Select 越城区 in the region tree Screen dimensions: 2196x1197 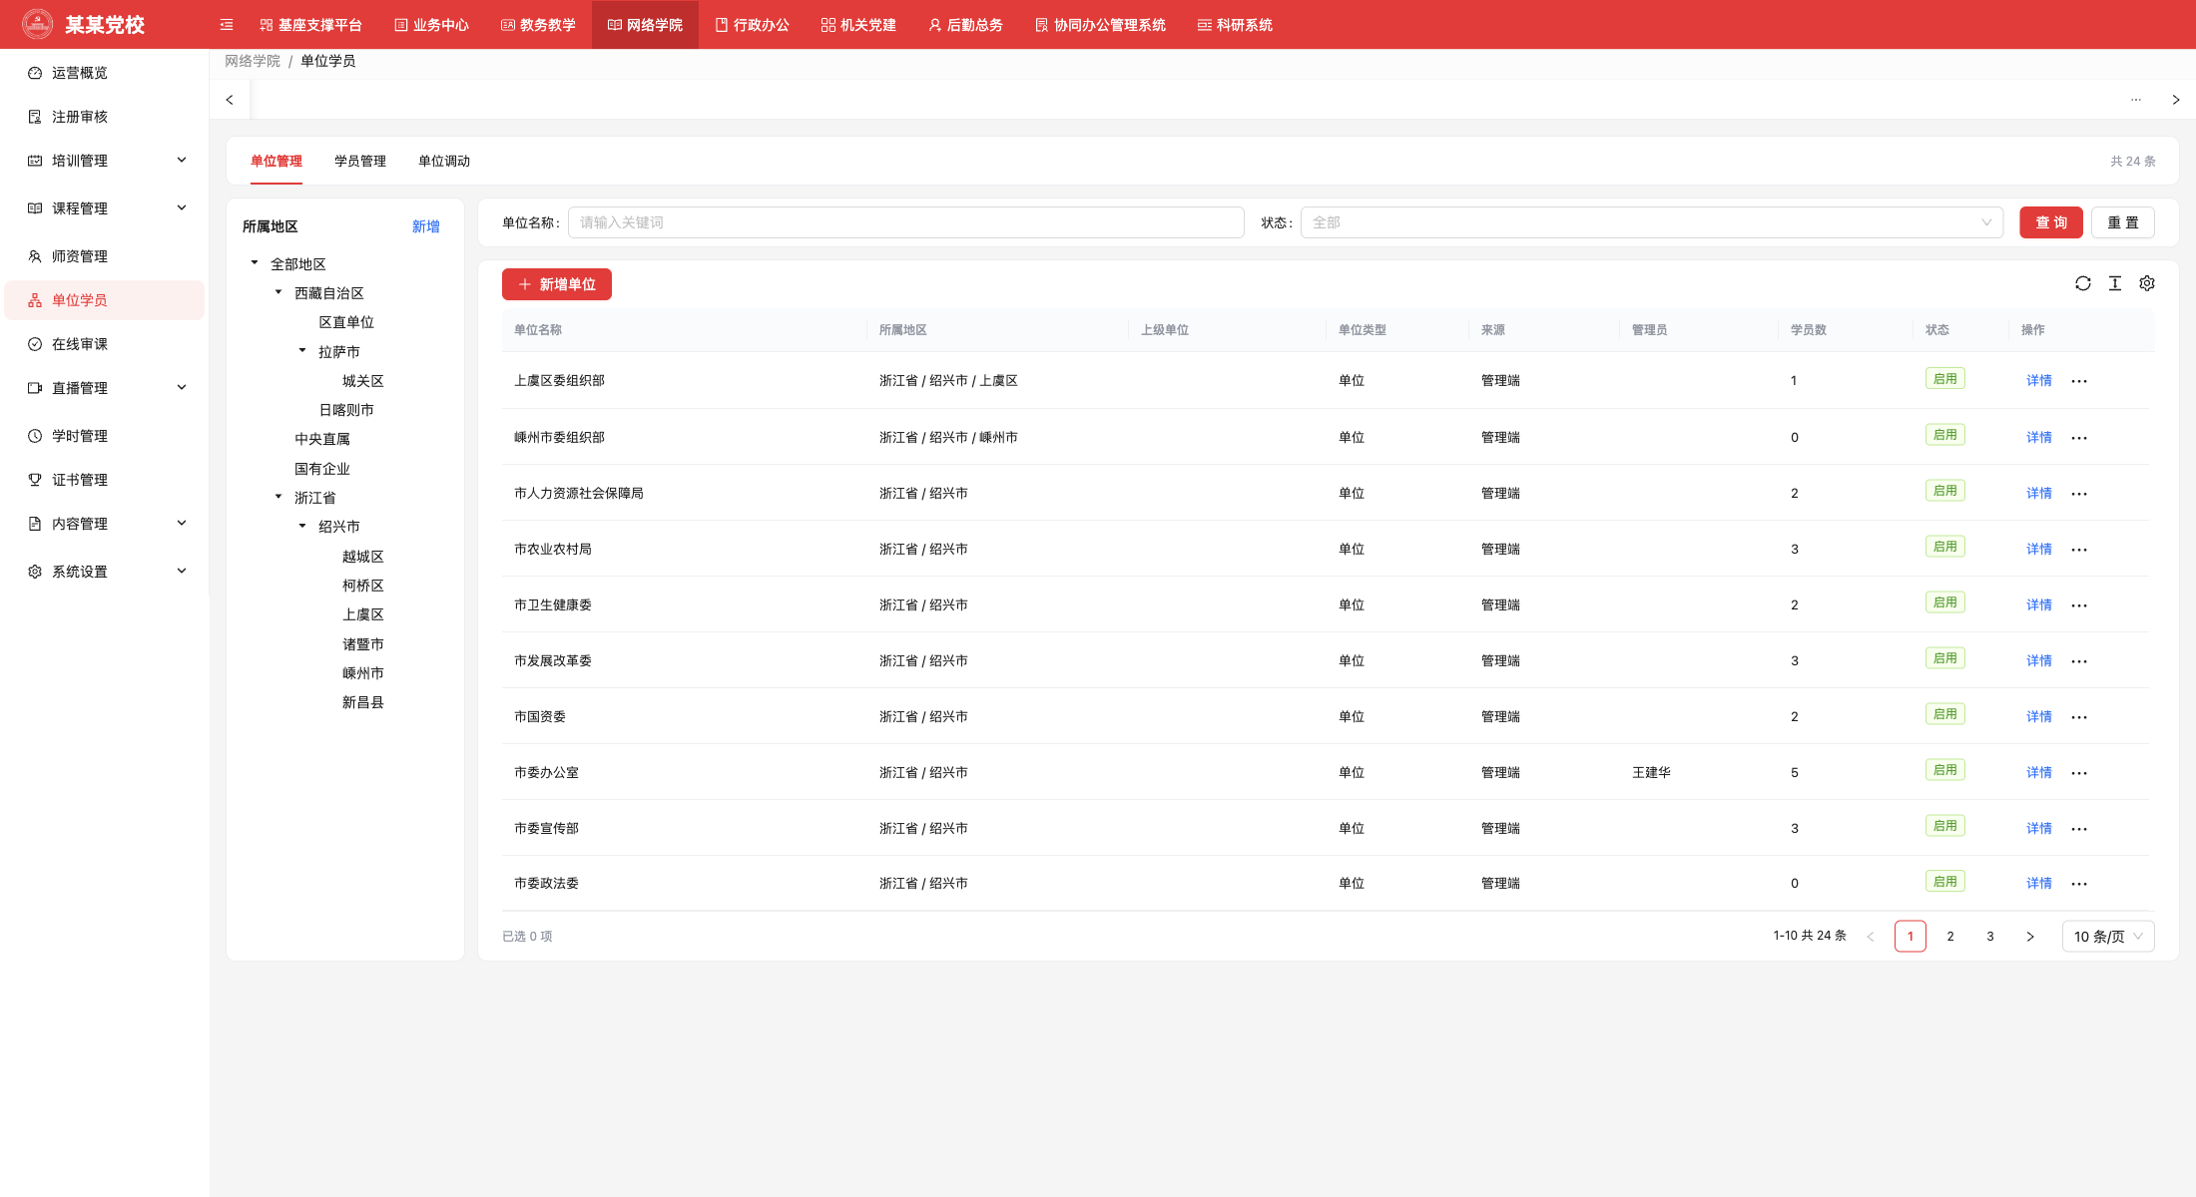click(x=362, y=557)
